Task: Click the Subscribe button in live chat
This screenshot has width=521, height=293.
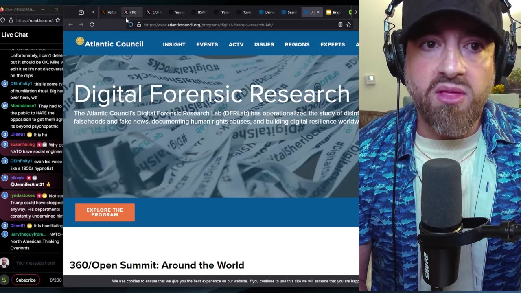Action: (26, 280)
